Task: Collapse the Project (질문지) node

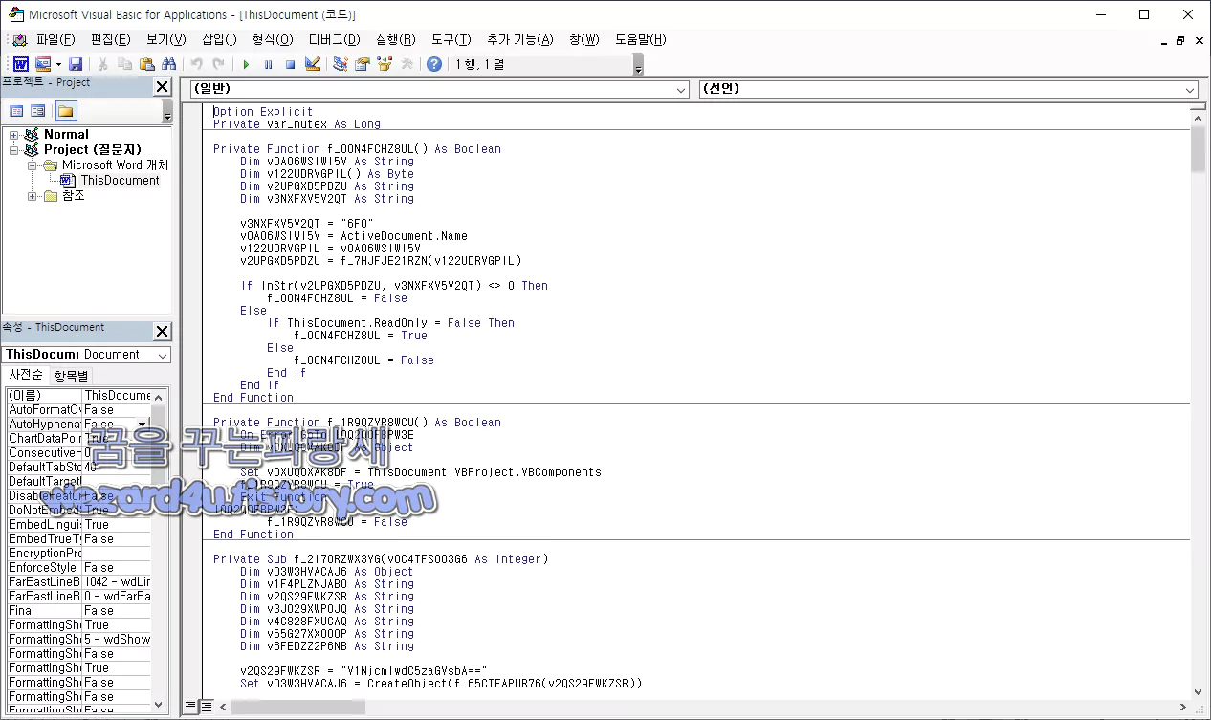Action: (13, 150)
